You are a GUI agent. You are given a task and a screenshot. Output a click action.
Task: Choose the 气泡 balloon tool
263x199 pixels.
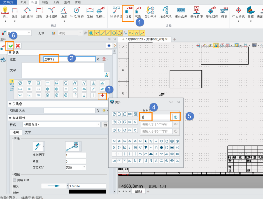(x=138, y=13)
